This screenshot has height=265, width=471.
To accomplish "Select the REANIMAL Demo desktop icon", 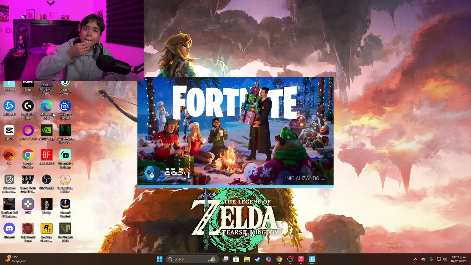I will point(46,88).
